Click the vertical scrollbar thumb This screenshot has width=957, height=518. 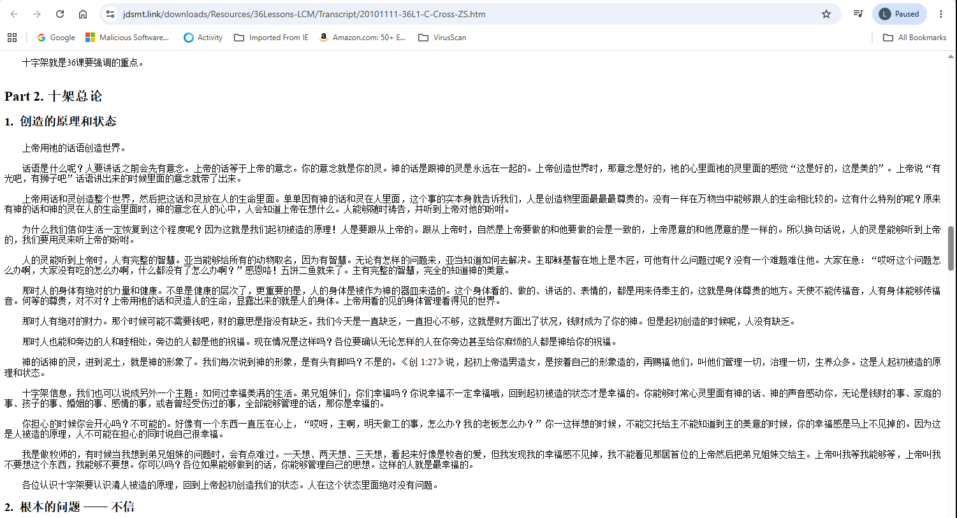951,248
